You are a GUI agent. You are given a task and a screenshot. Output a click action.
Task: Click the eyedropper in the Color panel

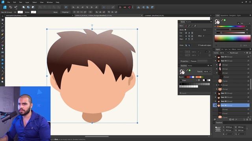pos(222,20)
